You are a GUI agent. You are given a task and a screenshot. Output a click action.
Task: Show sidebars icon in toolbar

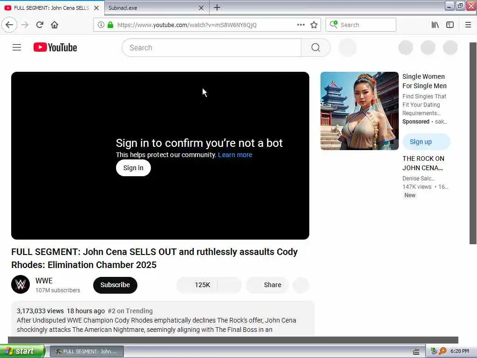pyautogui.click(x=450, y=25)
